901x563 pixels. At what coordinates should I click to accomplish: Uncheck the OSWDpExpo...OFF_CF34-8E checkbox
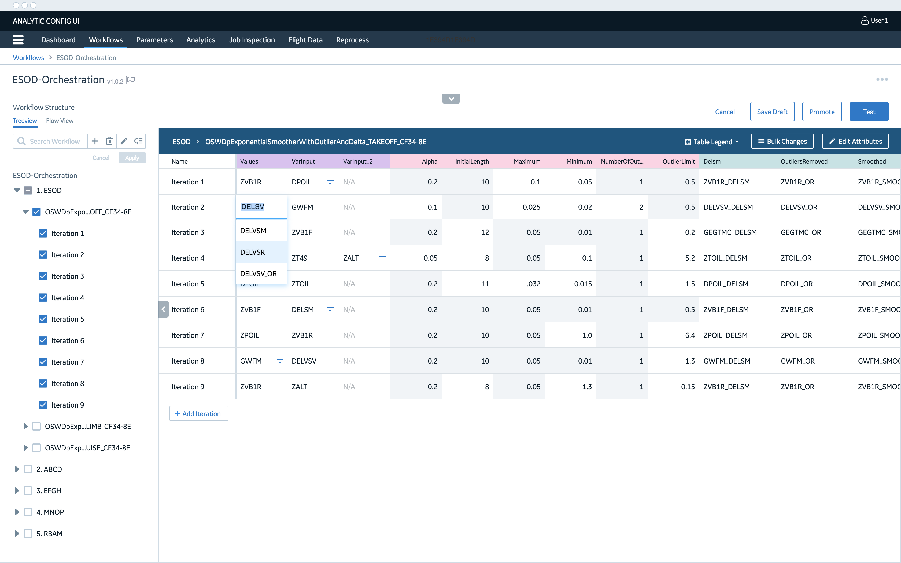click(36, 212)
